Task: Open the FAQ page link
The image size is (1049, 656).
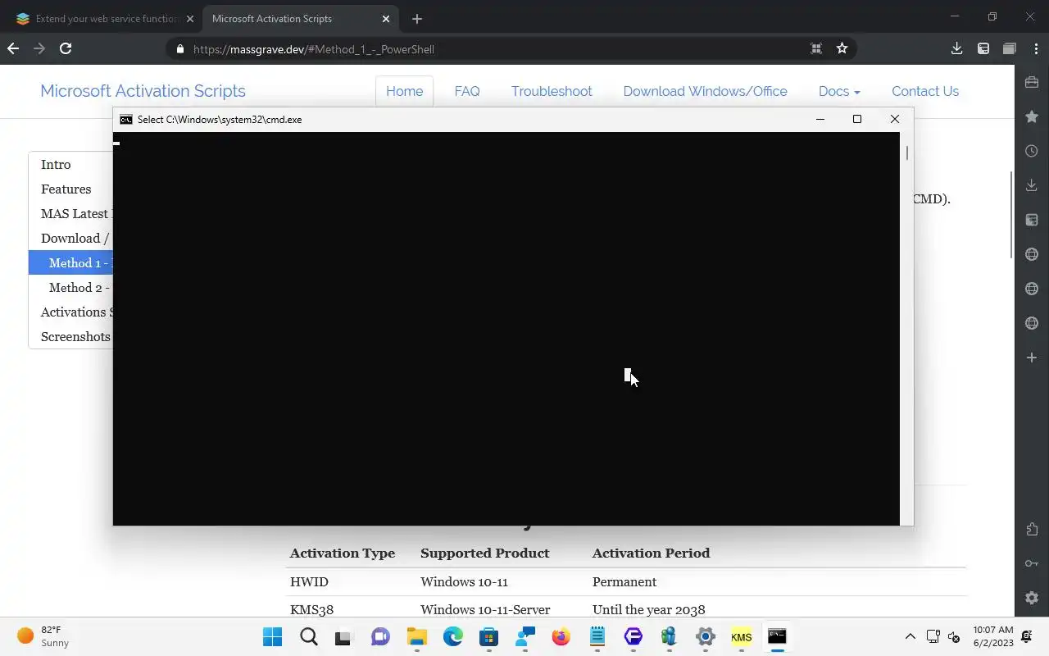Action: [467, 91]
